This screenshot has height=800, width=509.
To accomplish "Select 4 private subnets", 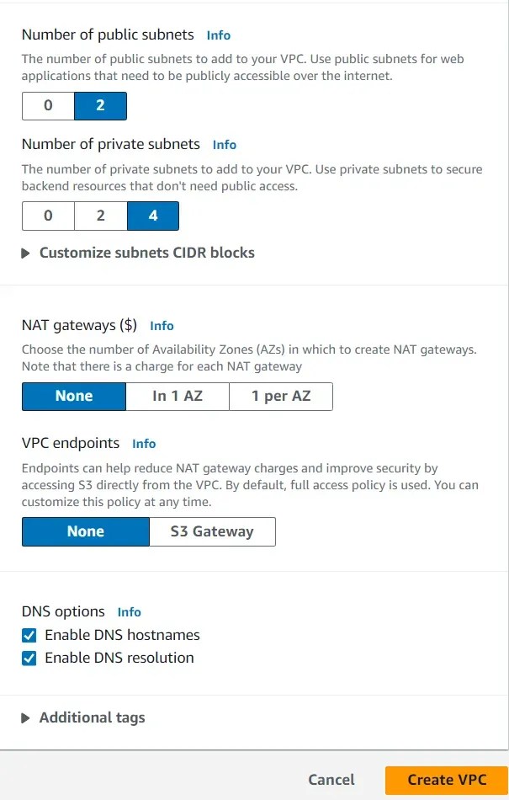I will click(x=152, y=216).
